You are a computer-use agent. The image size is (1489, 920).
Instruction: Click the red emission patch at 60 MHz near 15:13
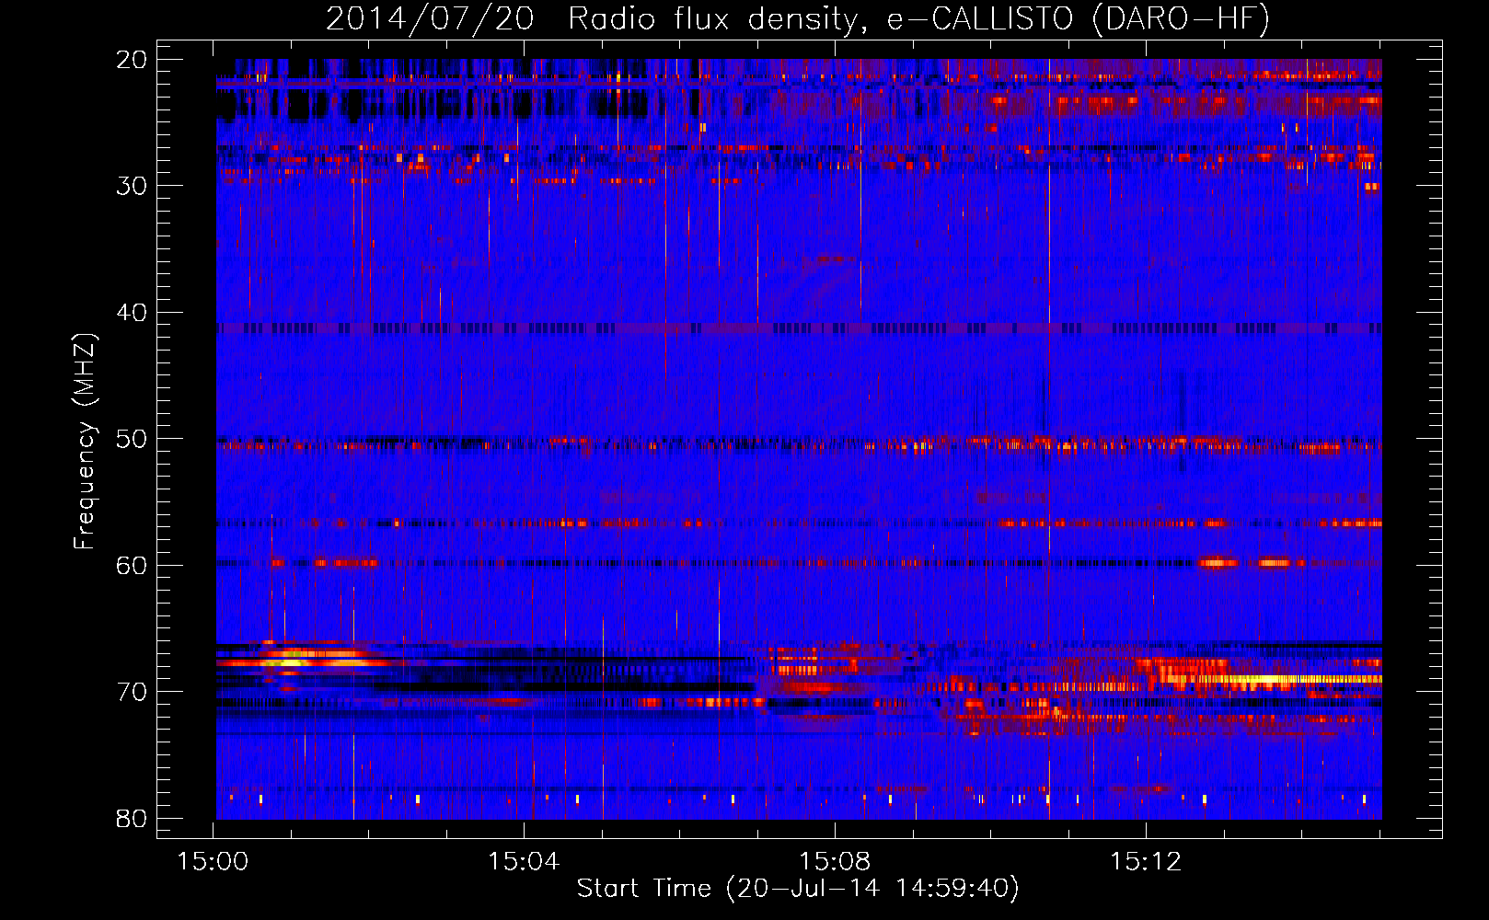coord(1217,561)
